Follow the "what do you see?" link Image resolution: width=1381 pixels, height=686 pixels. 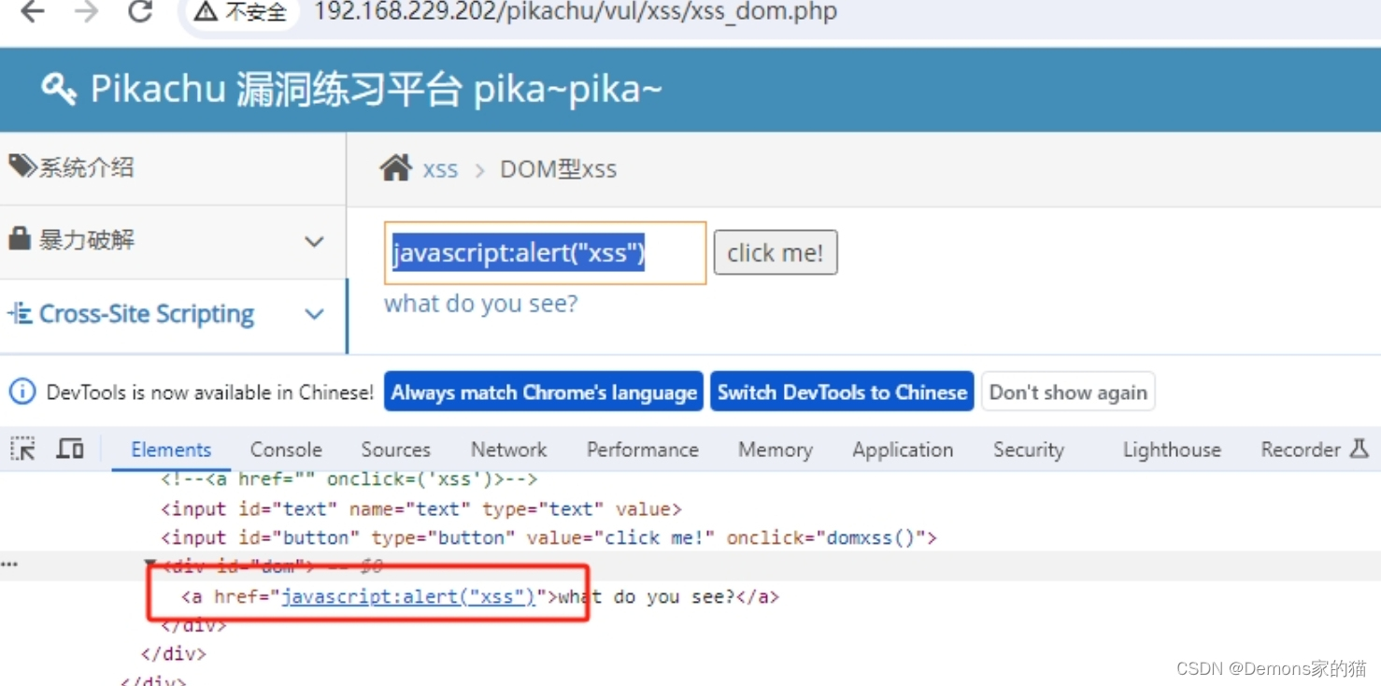[x=481, y=304]
